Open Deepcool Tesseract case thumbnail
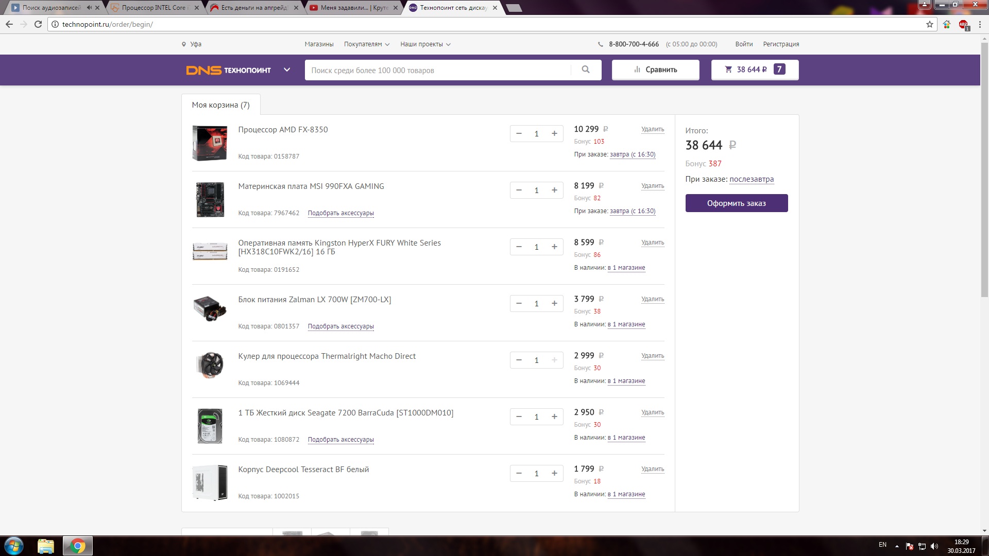 [x=210, y=482]
